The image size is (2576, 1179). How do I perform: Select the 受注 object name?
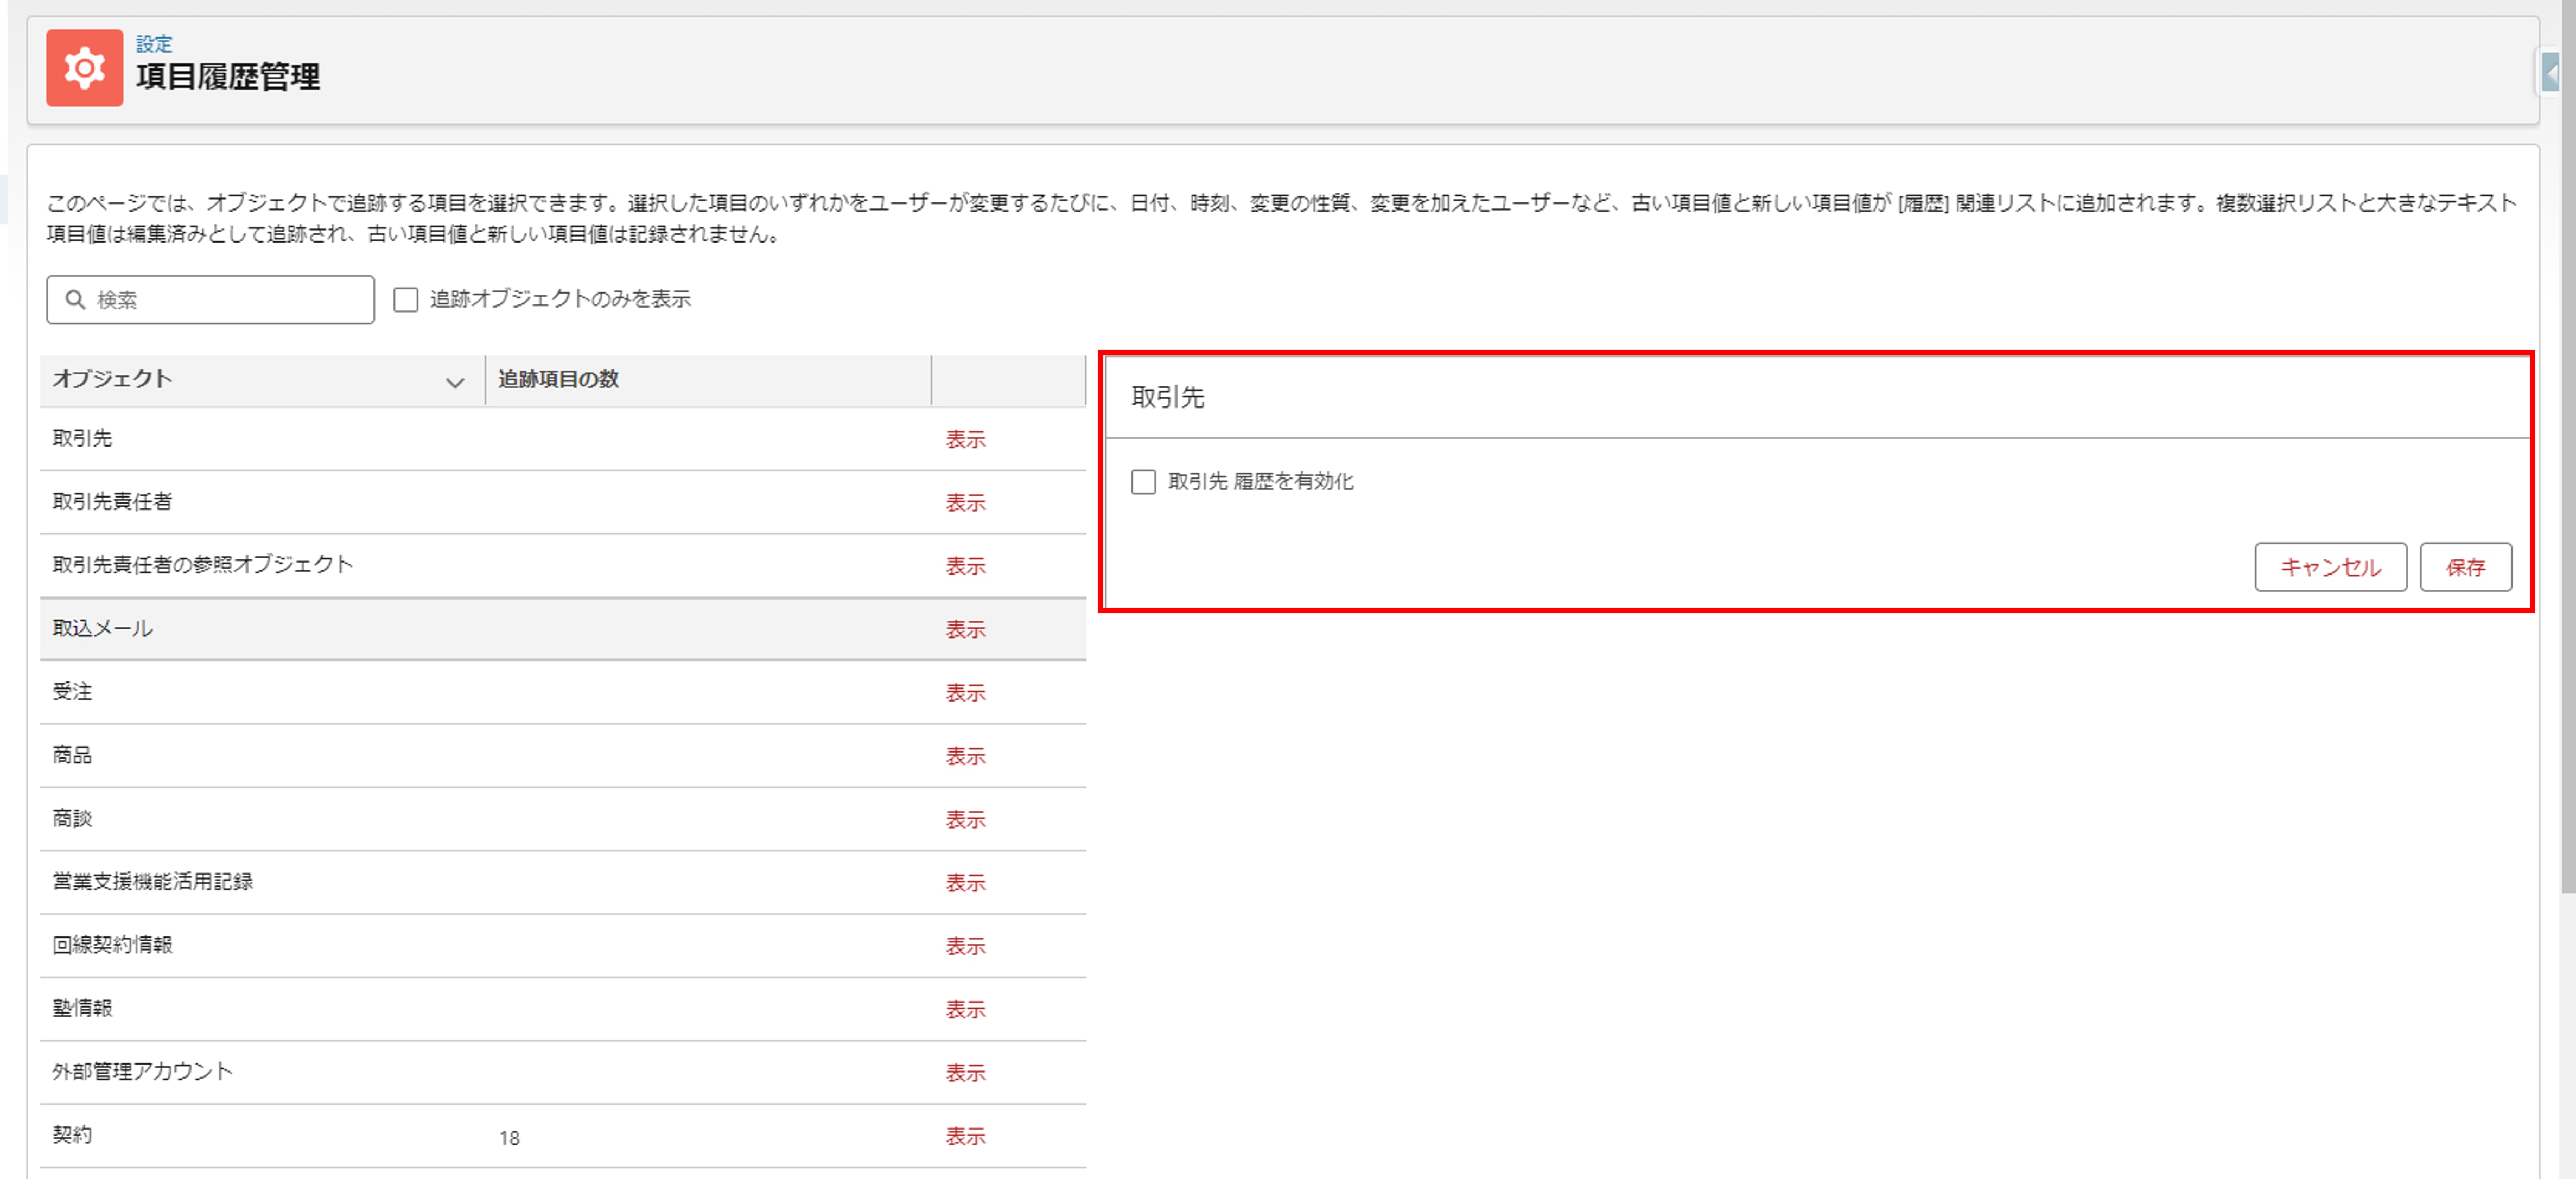click(x=72, y=691)
